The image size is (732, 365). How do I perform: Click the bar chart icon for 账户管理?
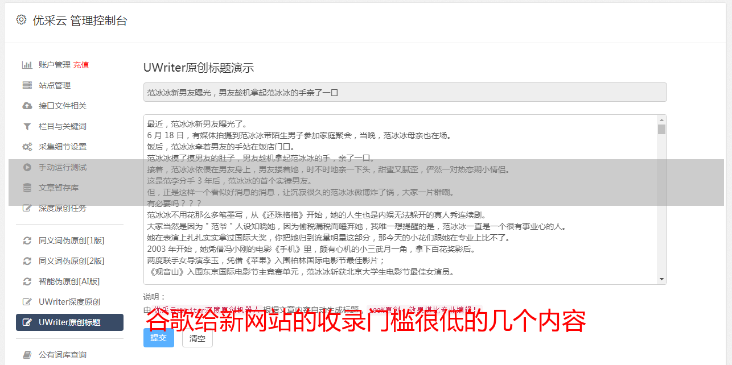27,65
